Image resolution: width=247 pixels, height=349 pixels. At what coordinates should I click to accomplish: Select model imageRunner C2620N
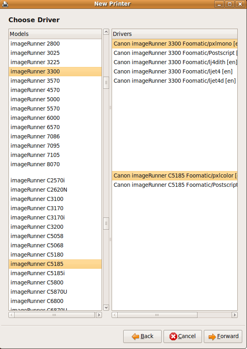tap(55, 190)
